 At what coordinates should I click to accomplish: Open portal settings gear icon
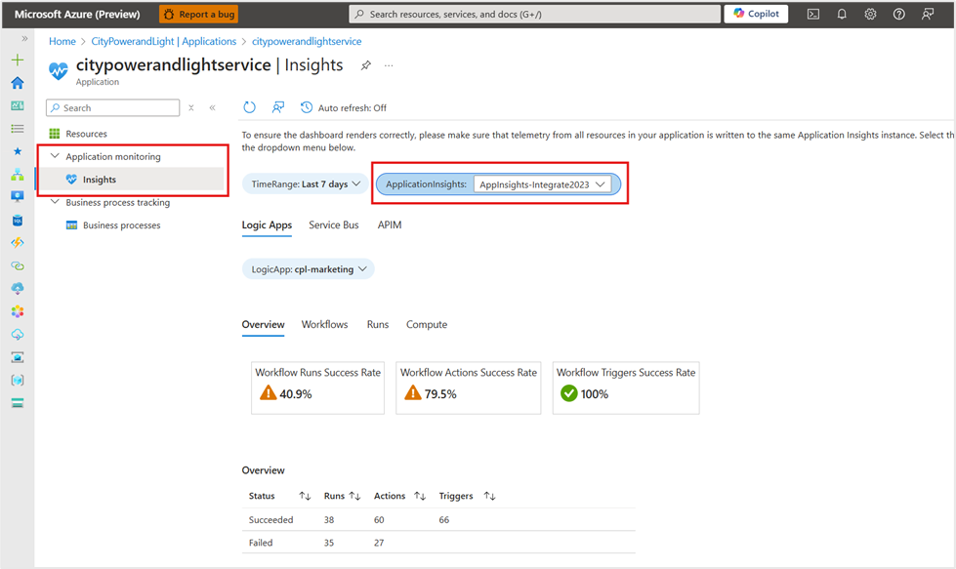(871, 14)
